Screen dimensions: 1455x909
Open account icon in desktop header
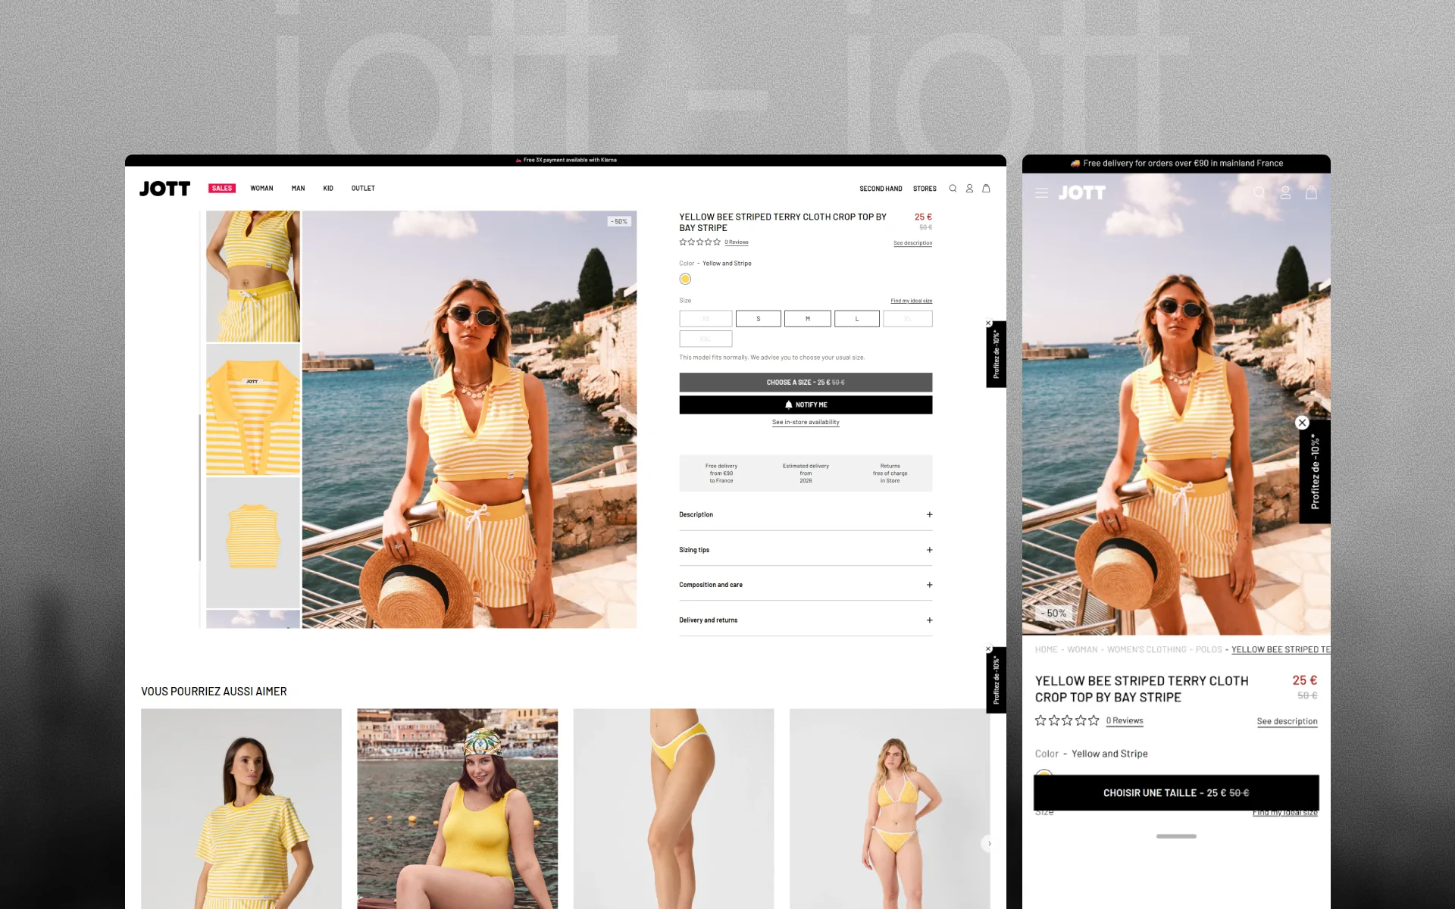point(969,189)
